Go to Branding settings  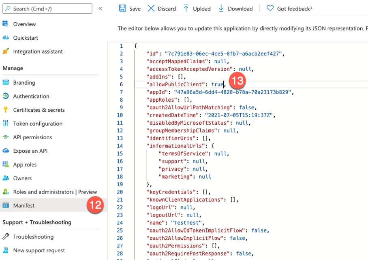[x=24, y=83]
